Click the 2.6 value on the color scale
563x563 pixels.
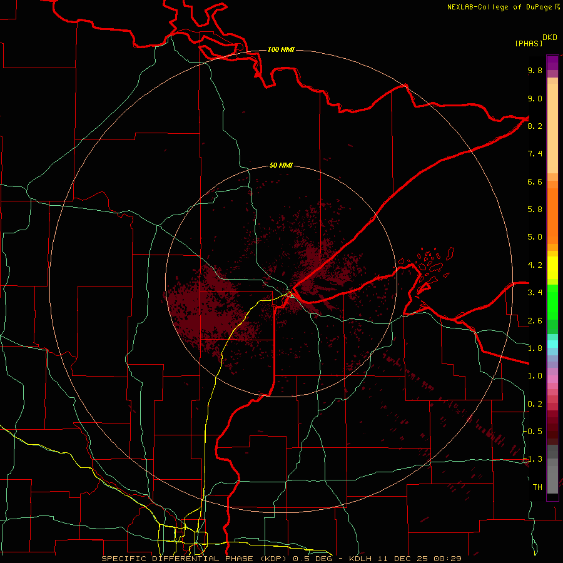[535, 321]
